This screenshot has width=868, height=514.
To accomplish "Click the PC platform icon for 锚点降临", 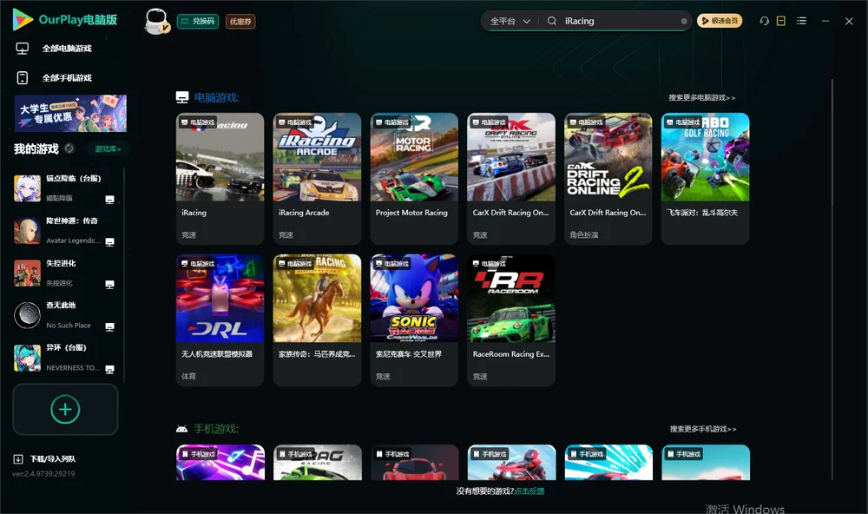I will pos(109,200).
